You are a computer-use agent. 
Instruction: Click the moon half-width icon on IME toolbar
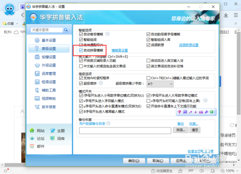pyautogui.click(x=196, y=112)
